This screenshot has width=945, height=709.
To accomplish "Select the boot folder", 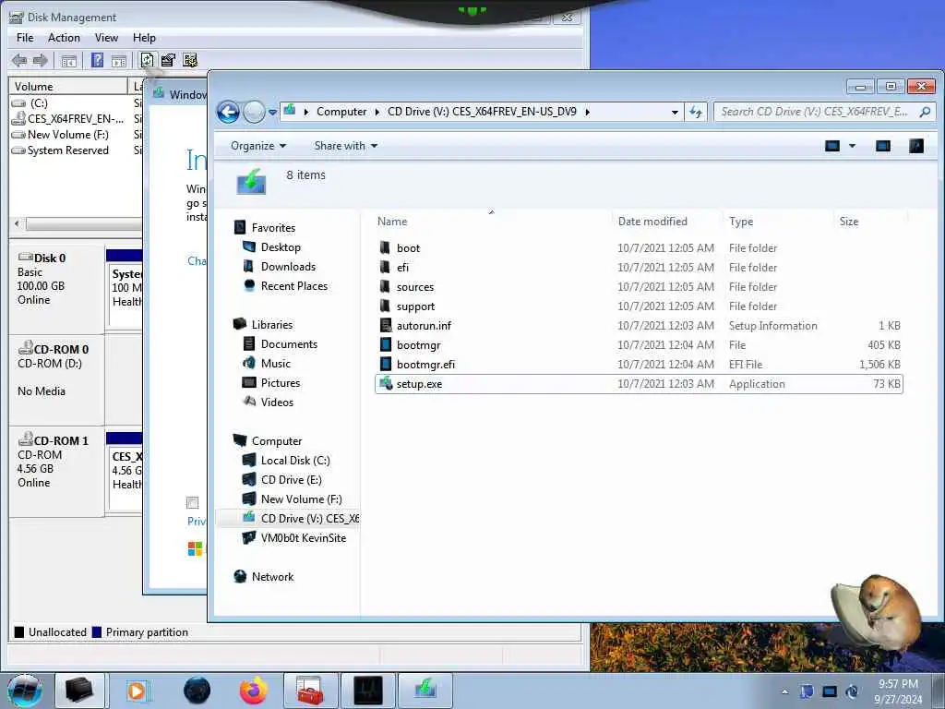I will (639, 248).
